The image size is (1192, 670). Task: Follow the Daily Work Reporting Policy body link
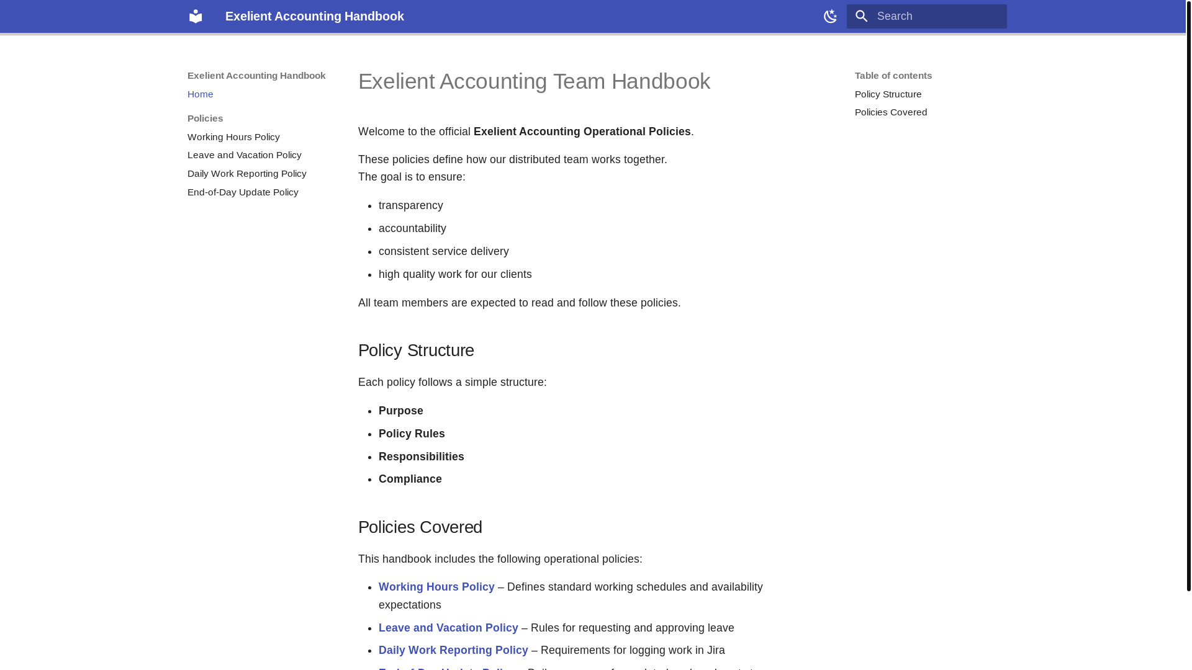pyautogui.click(x=453, y=650)
